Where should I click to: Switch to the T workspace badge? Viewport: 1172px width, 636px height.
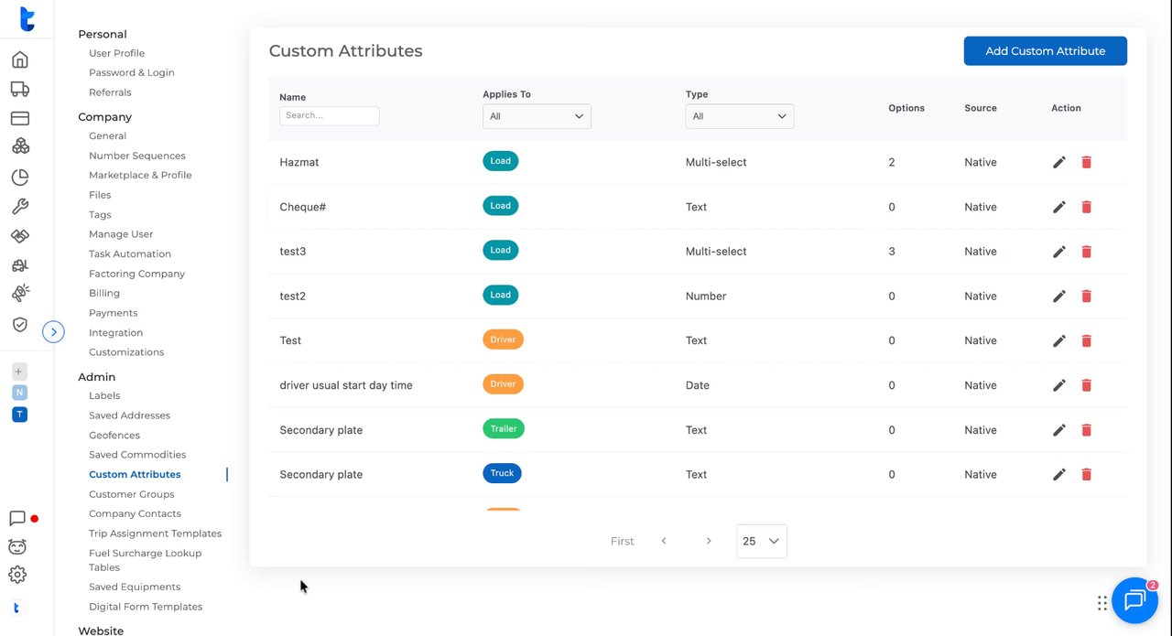[x=19, y=415]
